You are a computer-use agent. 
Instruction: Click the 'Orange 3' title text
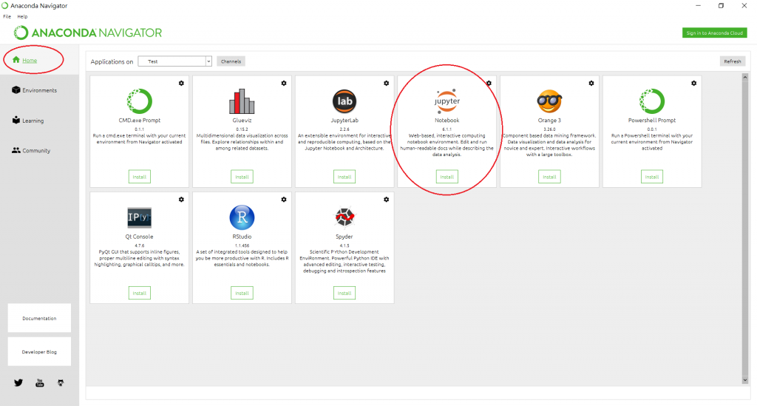tap(549, 121)
